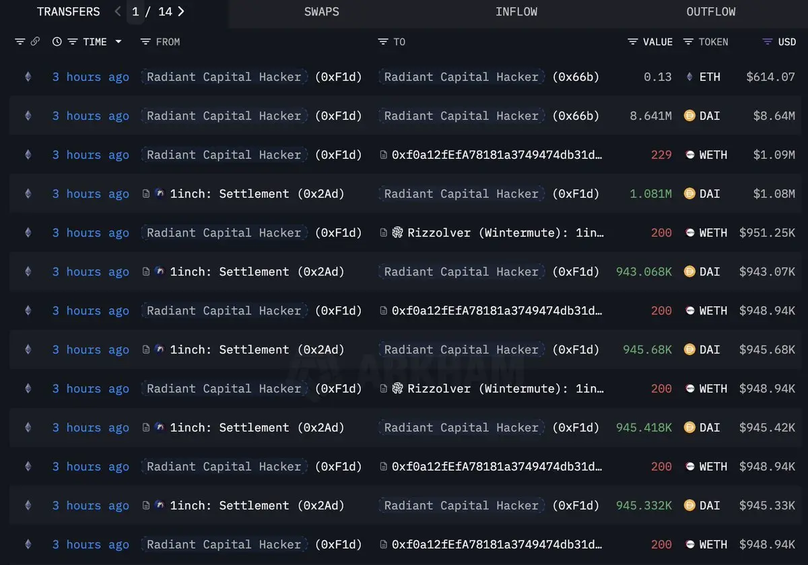Click the VALUE column header label
808x565 pixels.
tap(658, 42)
